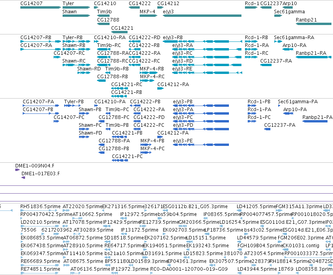Image resolution: width=333 pixels, height=275 pixels.
Task: Click the CG12237-PA protein label
Action: [280, 125]
